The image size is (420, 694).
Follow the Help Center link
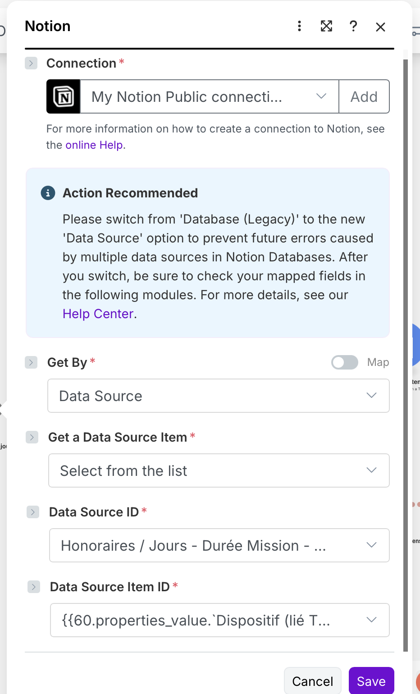click(98, 314)
